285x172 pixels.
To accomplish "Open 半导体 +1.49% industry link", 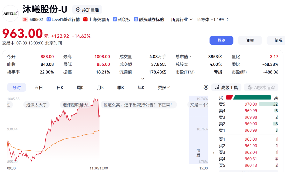I will (211, 19).
